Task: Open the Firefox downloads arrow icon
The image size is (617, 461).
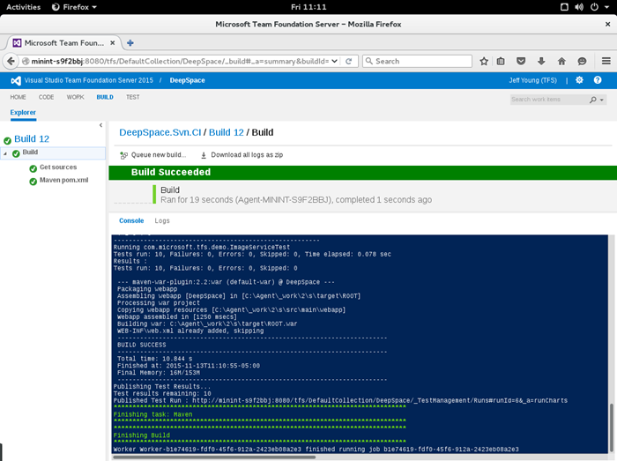Action: [541, 61]
